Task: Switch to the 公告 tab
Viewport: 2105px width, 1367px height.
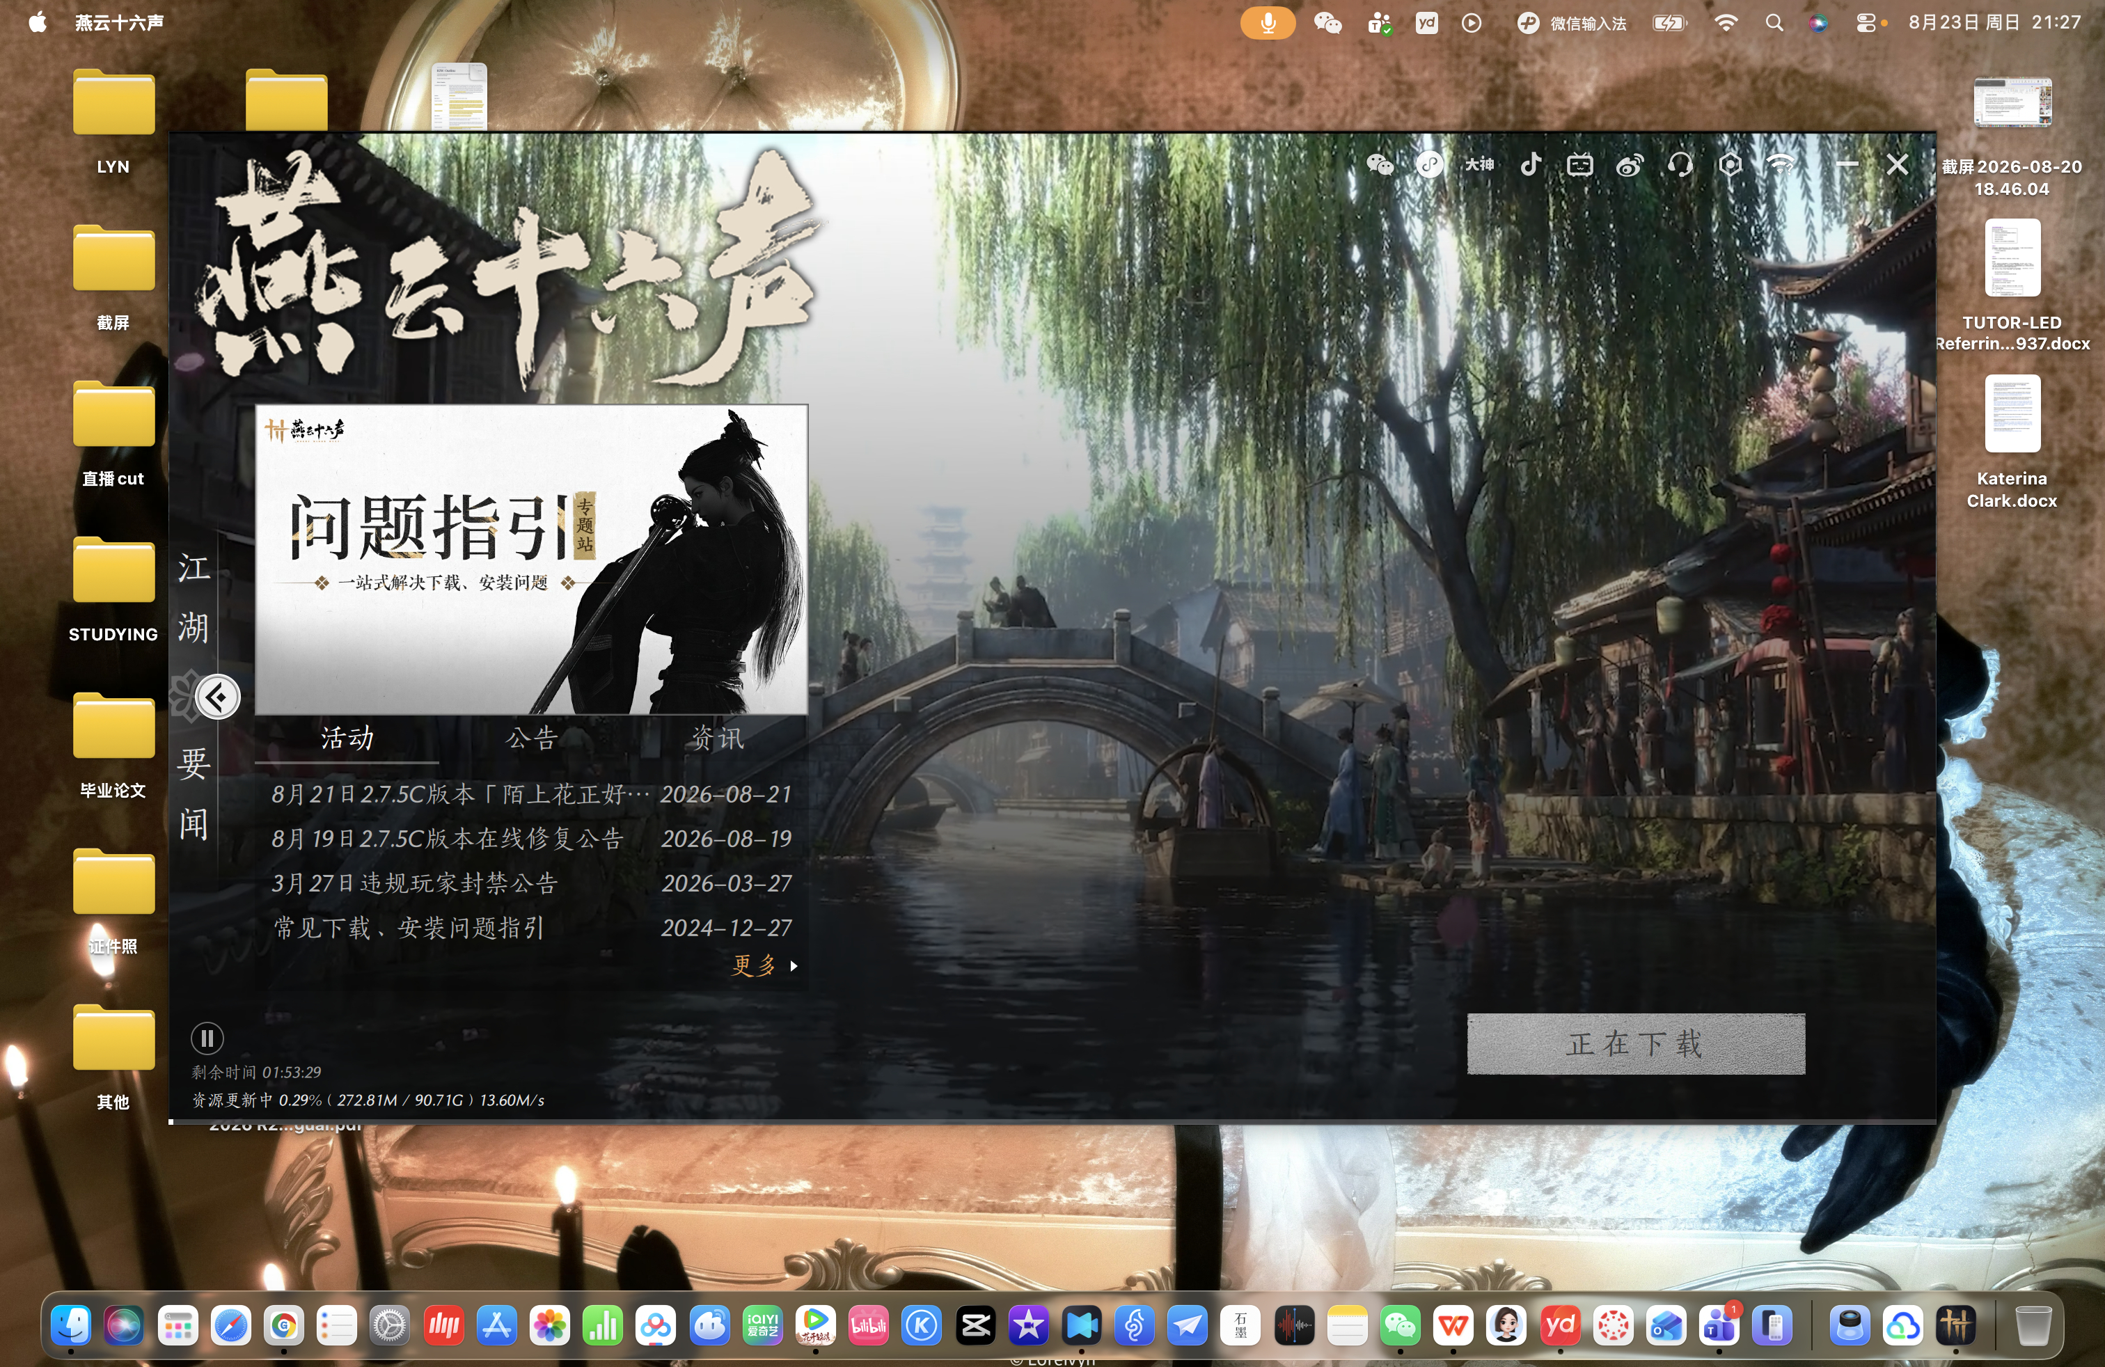Action: (x=532, y=738)
